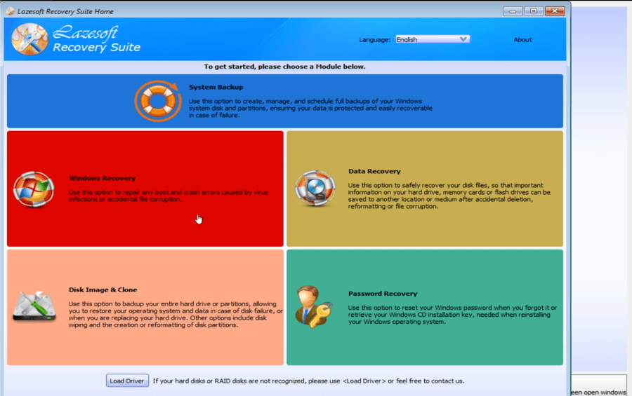Close the Lazesoft Recovery Suite window
Image resolution: width=632 pixels, height=396 pixels.
pos(555,11)
